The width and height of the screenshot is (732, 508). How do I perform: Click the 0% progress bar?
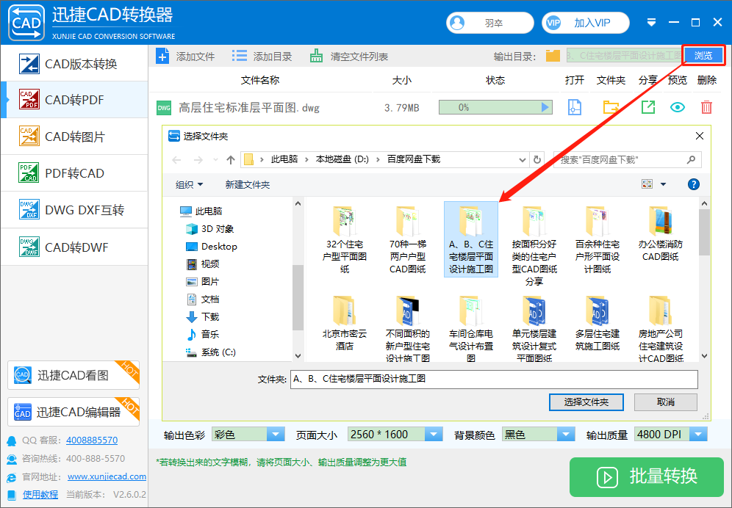[495, 107]
